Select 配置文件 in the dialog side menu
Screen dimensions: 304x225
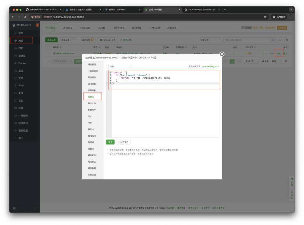[92, 110]
